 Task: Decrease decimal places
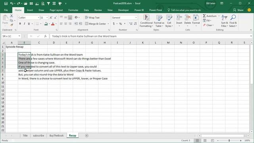click(135, 24)
